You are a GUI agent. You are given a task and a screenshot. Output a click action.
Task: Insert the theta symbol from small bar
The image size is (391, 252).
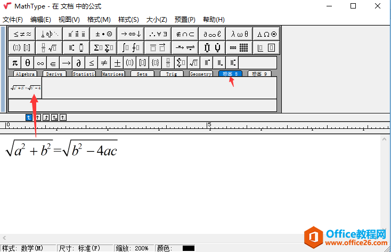click(x=28, y=63)
